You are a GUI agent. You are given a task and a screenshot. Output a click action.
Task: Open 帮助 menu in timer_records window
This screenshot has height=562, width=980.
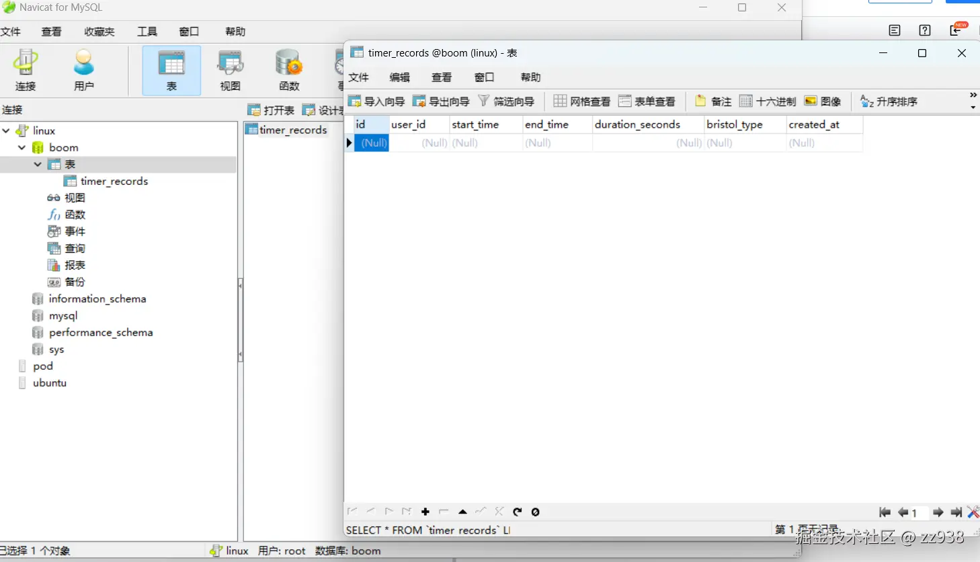530,77
